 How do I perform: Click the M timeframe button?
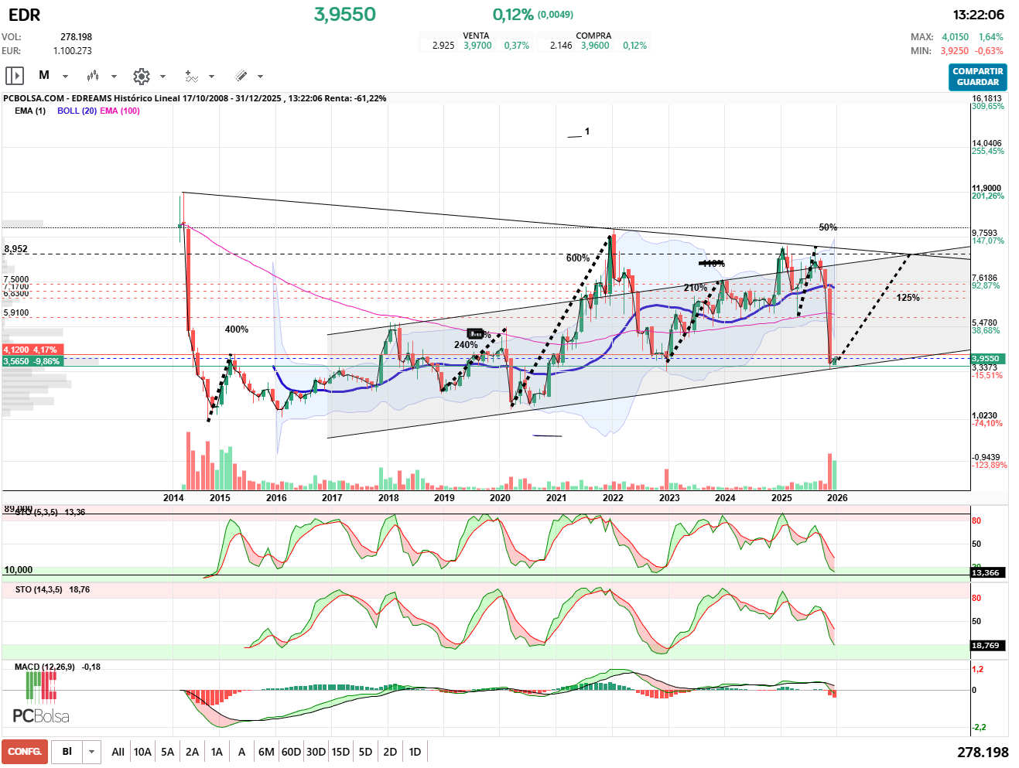click(44, 75)
